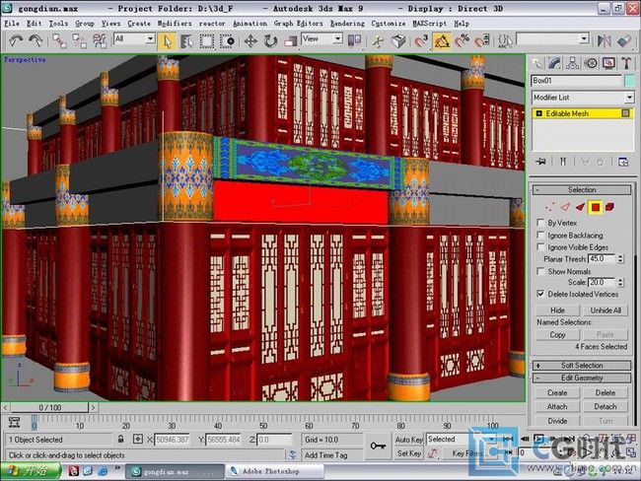This screenshot has width=641, height=481.
Task: Click the Planar Thresh spinner arrows
Action: click(x=620, y=258)
